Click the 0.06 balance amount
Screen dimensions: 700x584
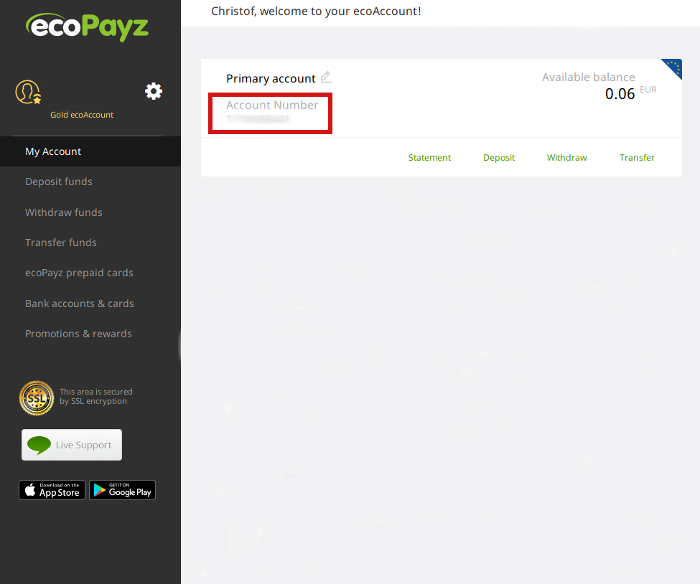point(620,94)
